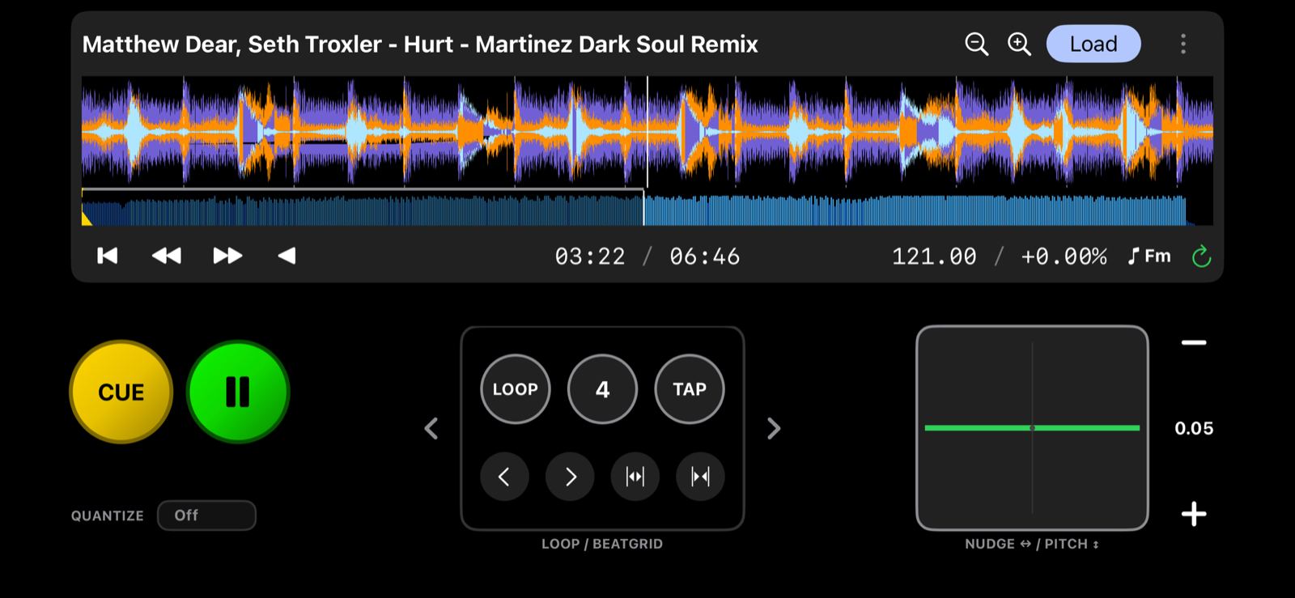Rewind the track

pyautogui.click(x=167, y=256)
